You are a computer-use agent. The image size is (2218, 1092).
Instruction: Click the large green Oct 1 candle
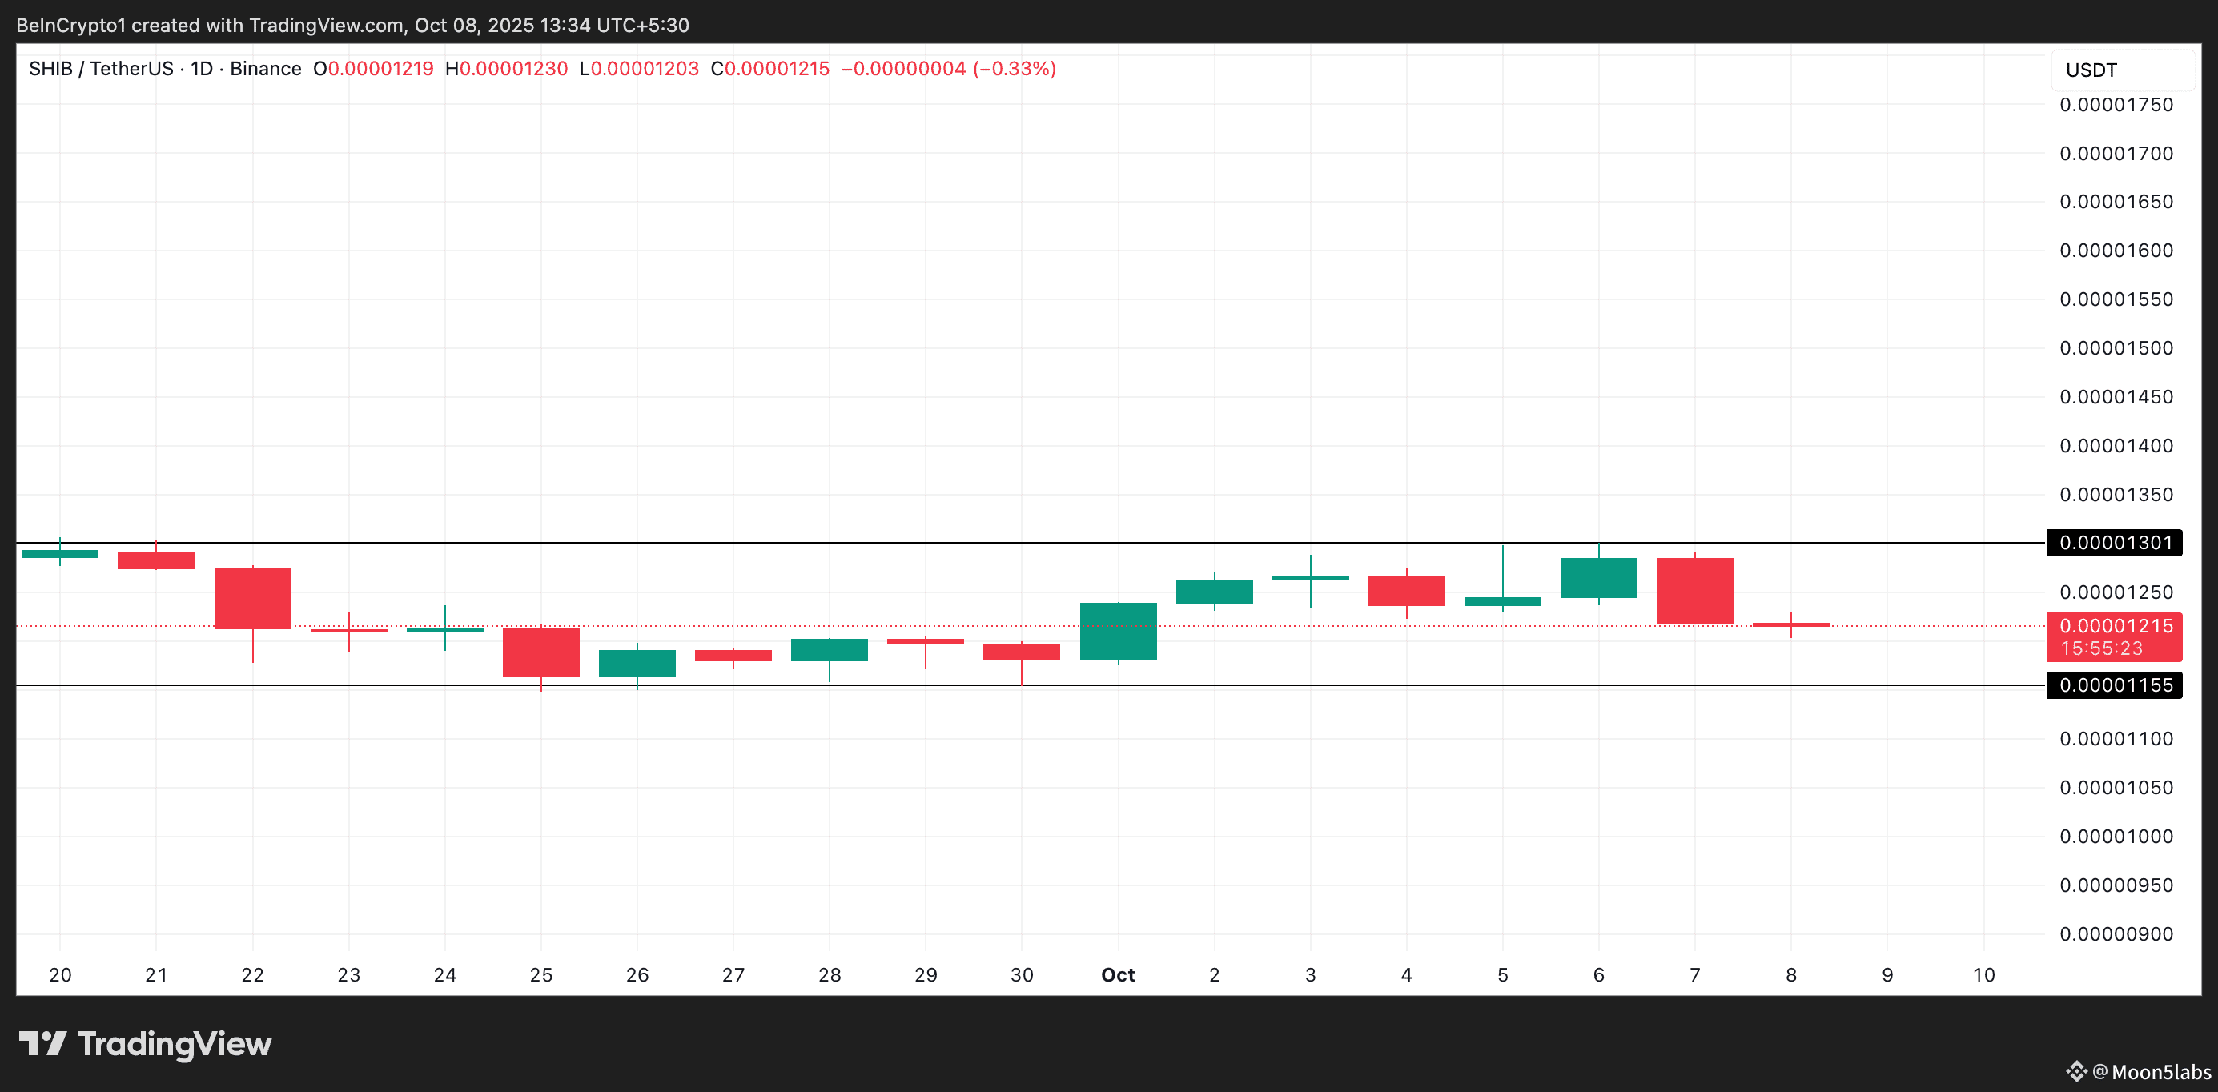pyautogui.click(x=1118, y=631)
